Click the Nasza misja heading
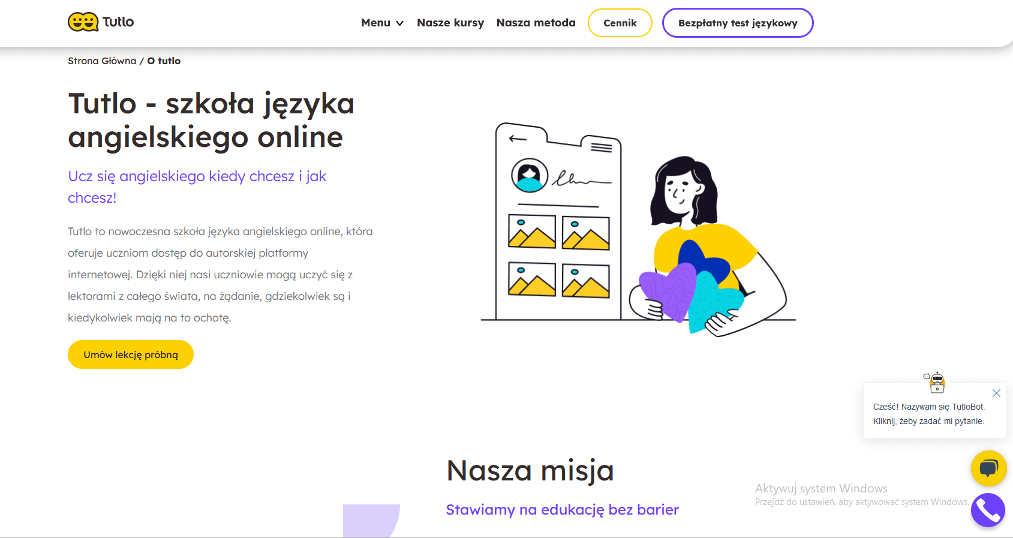Viewport: 1013px width, 538px height. click(x=530, y=470)
